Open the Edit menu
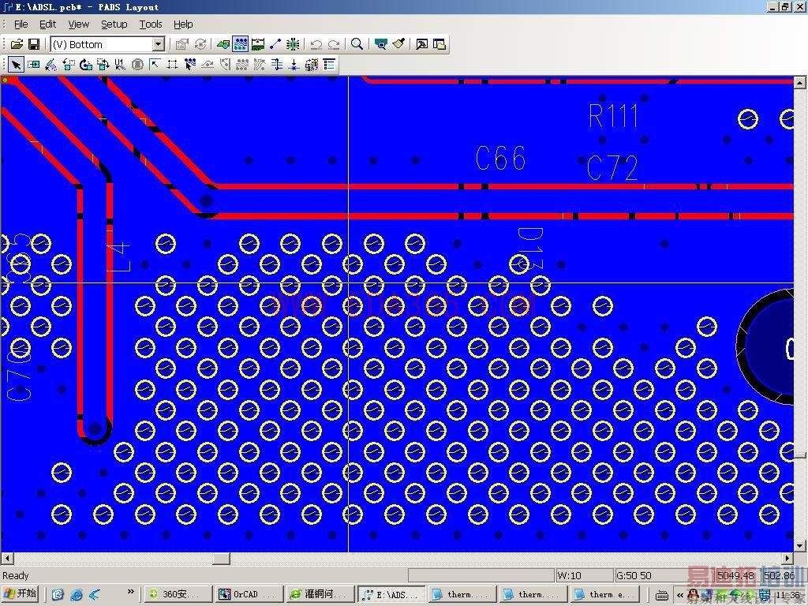The height and width of the screenshot is (606, 808). point(47,24)
